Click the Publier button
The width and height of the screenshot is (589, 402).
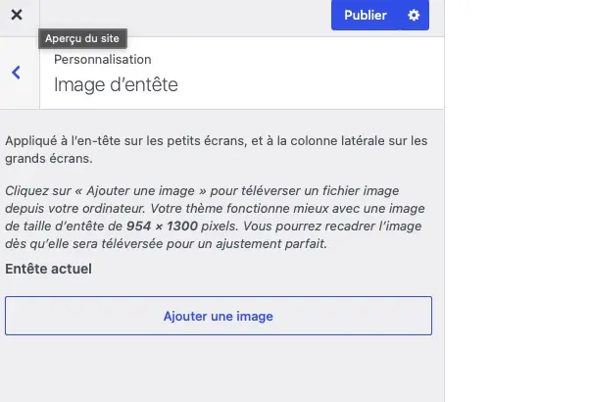point(366,15)
